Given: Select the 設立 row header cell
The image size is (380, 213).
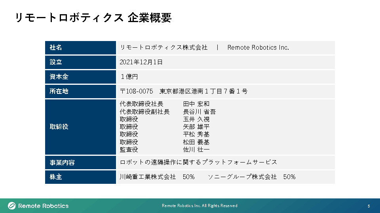Looking at the screenshot, I should [x=80, y=62].
